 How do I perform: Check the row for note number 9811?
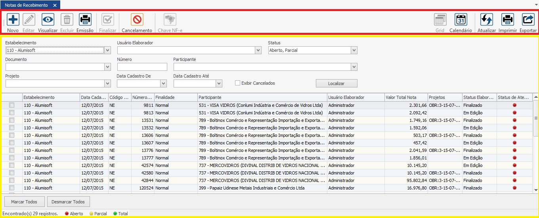point(12,105)
